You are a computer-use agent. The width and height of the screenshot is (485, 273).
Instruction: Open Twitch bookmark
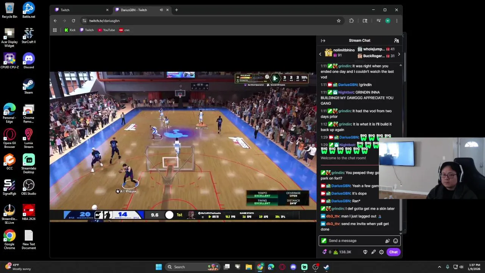coord(87,30)
